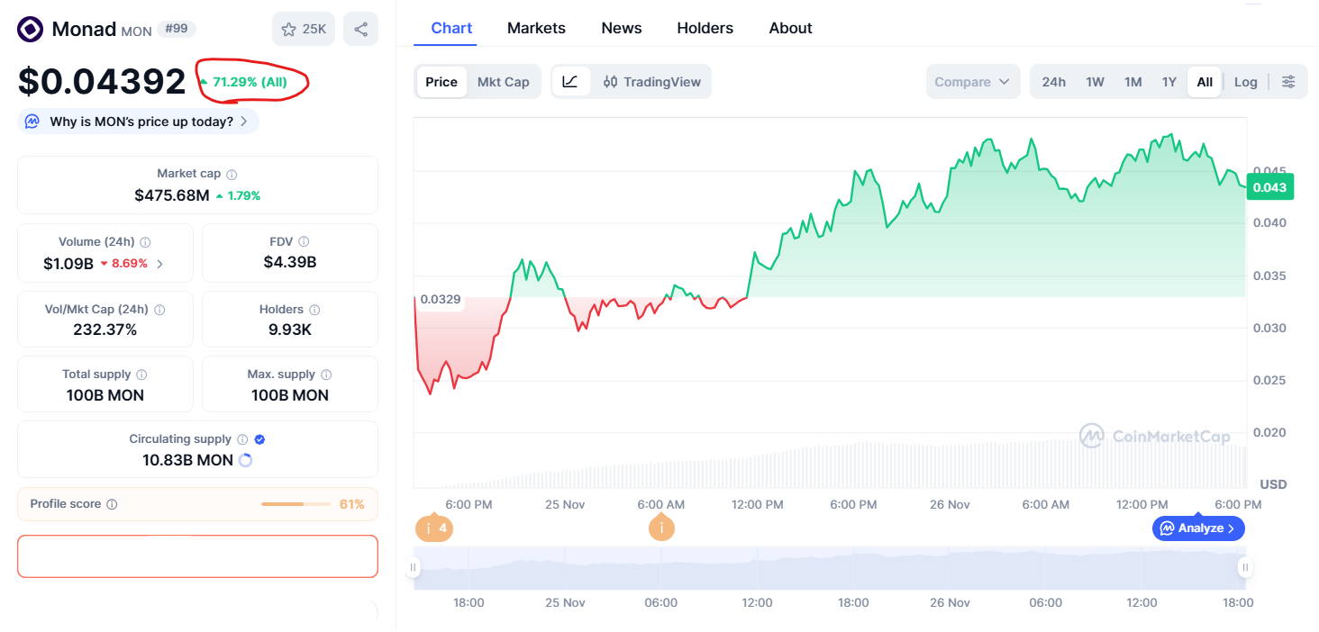The image size is (1319, 632).
Task: Expand Volume 24h details chevron
Action: click(x=160, y=265)
